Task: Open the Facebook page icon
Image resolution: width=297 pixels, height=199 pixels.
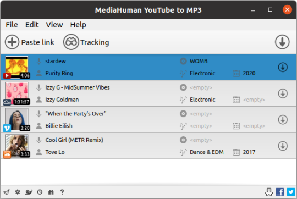Action: click(x=280, y=192)
